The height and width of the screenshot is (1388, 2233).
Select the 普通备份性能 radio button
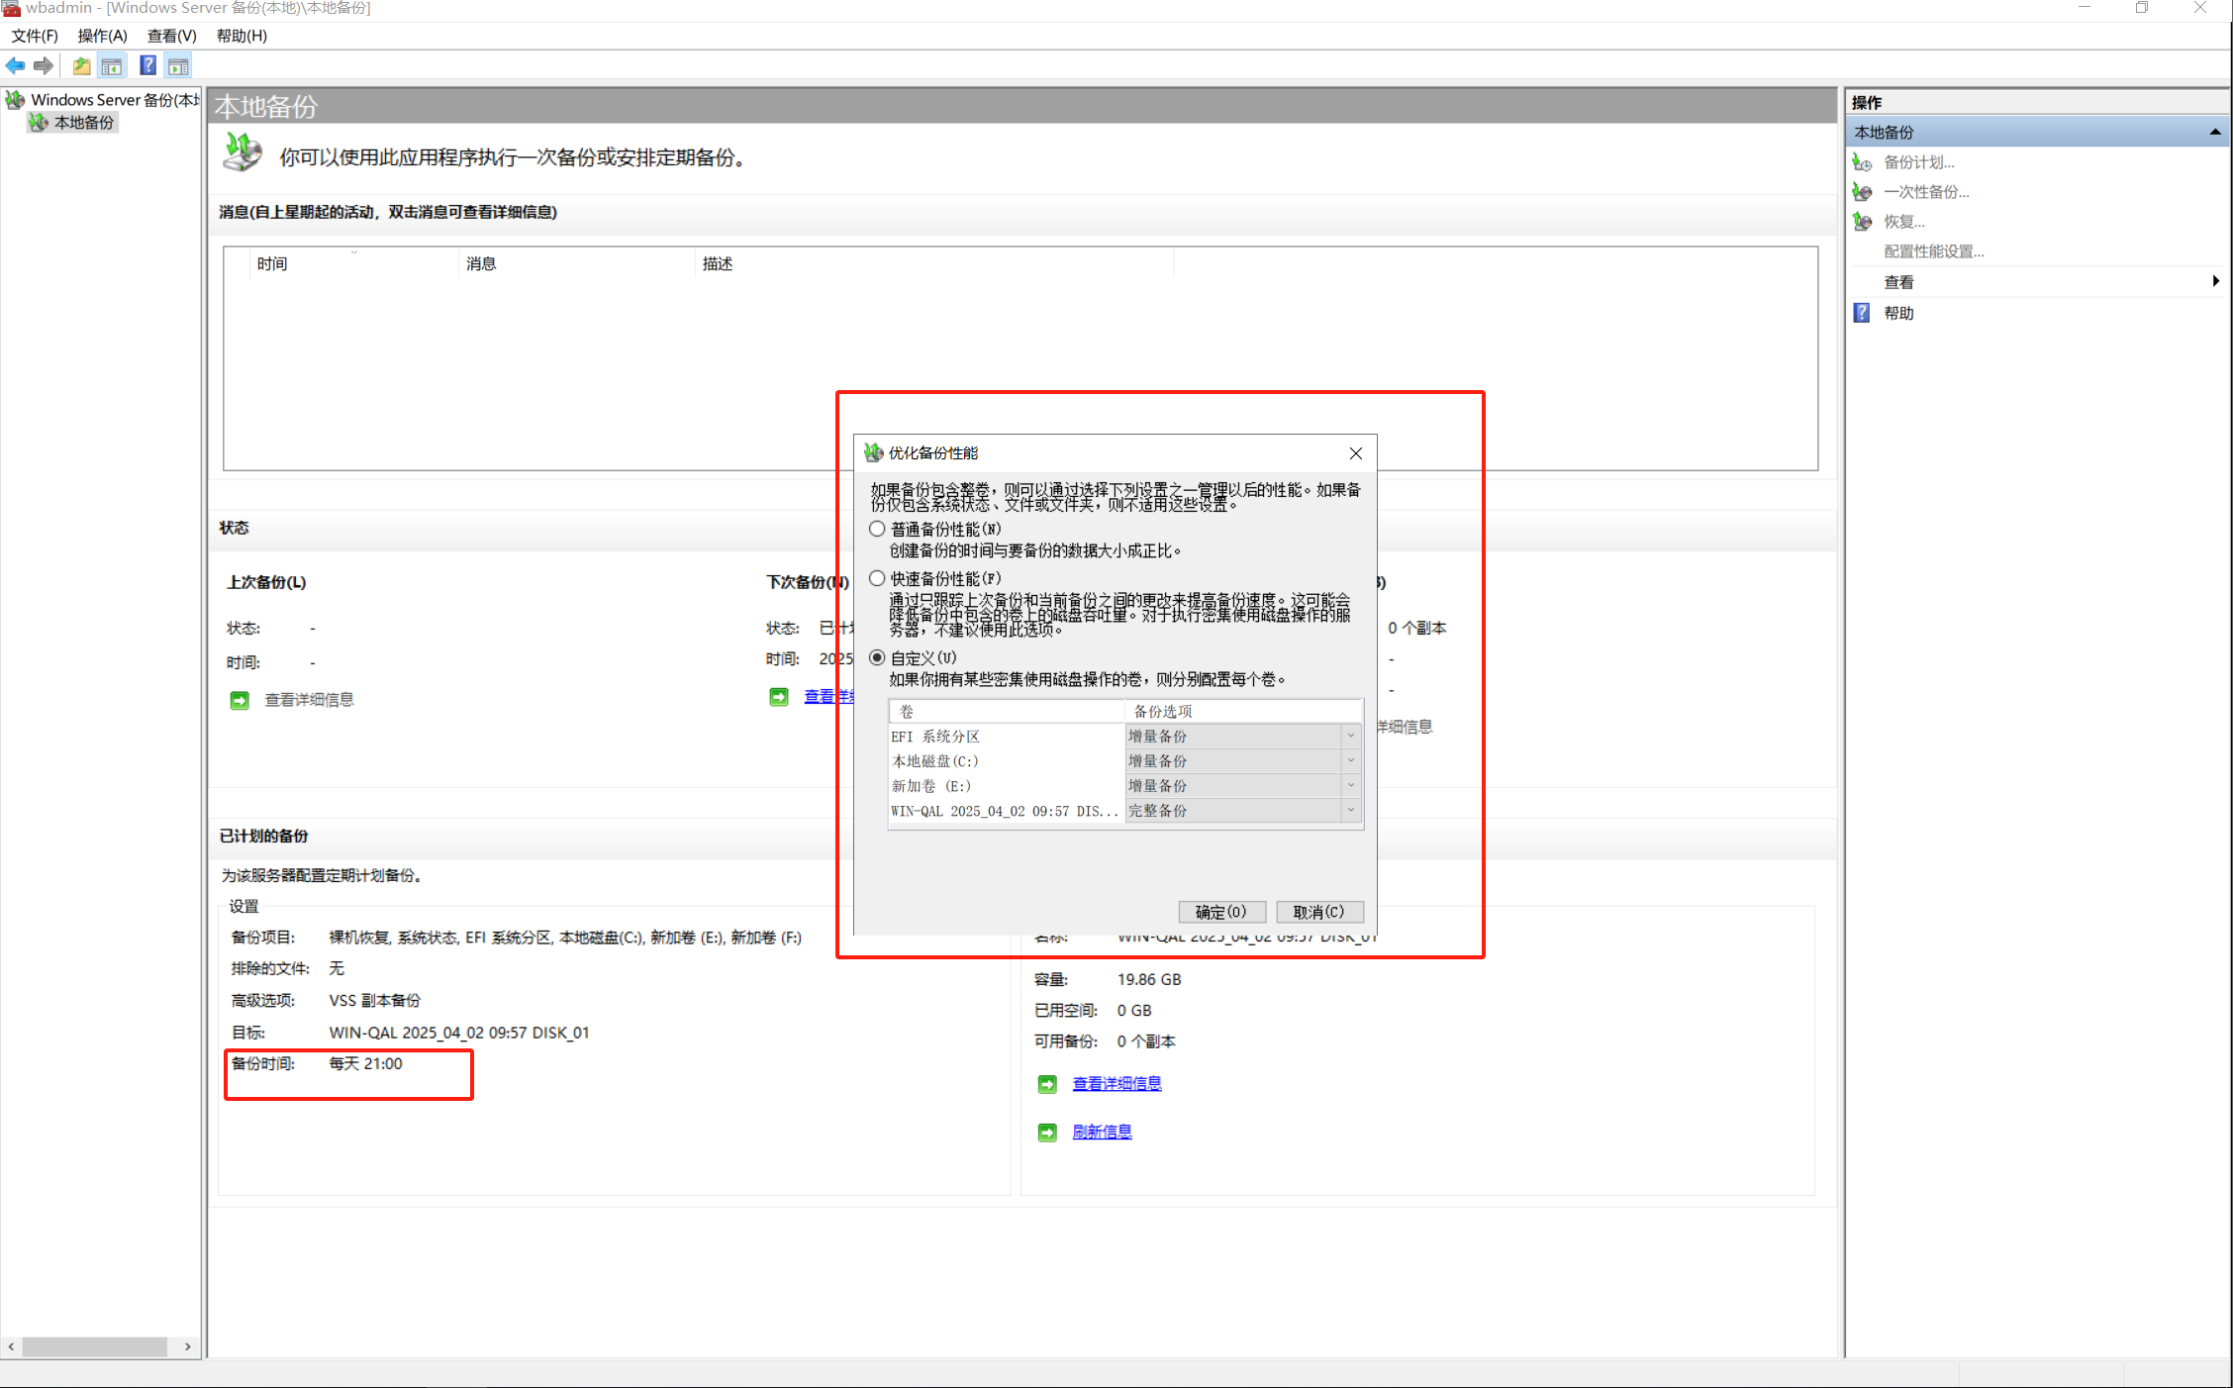pos(877,529)
